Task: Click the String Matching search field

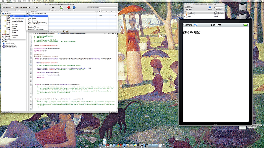Action: (102, 7)
